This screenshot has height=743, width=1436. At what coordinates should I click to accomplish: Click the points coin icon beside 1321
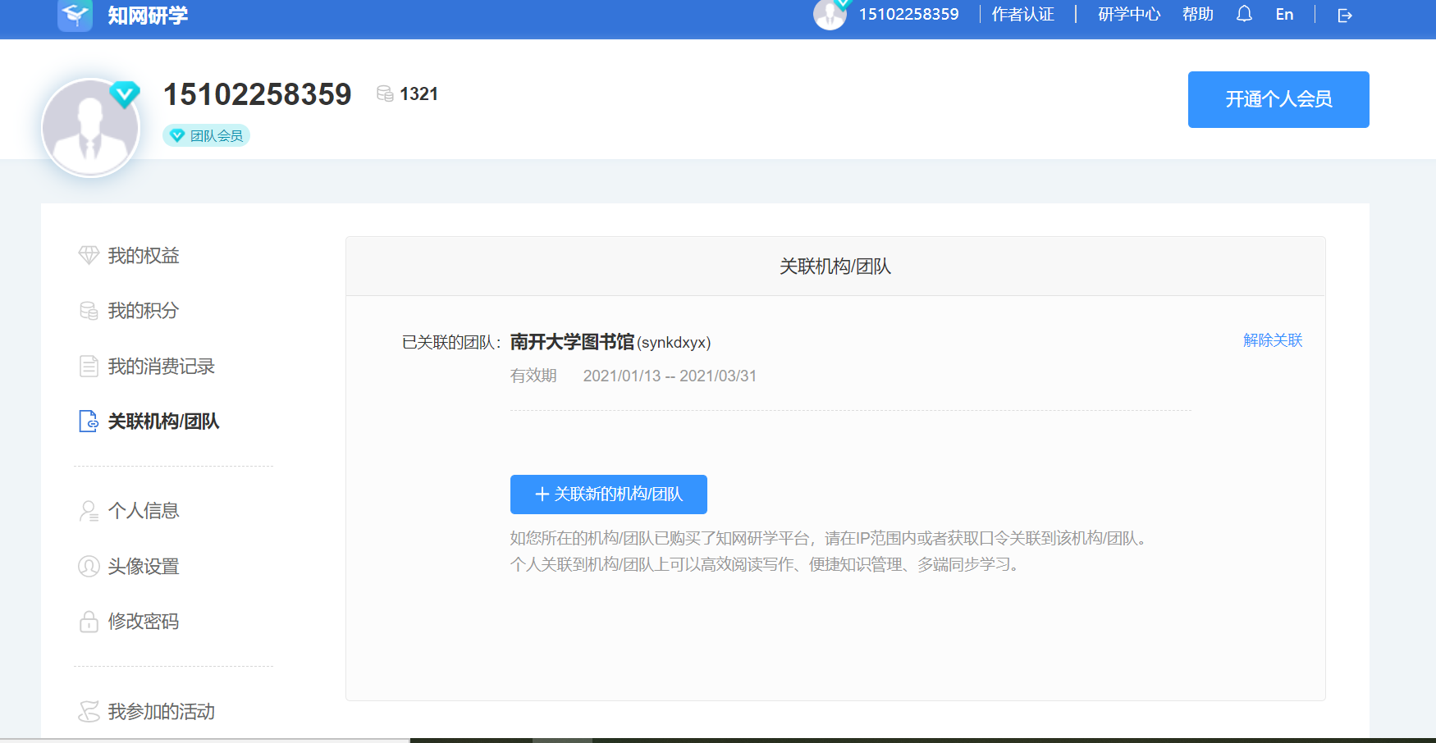click(x=385, y=93)
